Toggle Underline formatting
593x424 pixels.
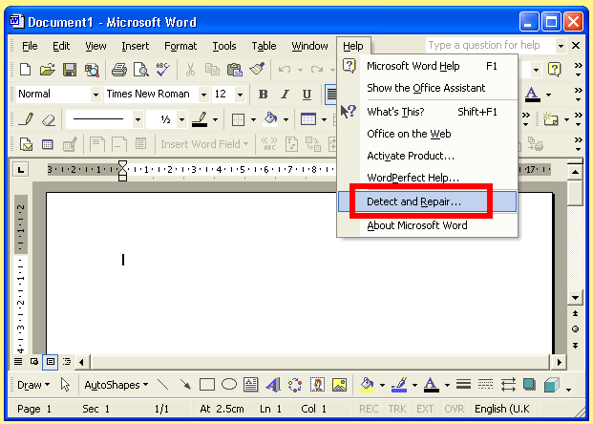(x=307, y=95)
